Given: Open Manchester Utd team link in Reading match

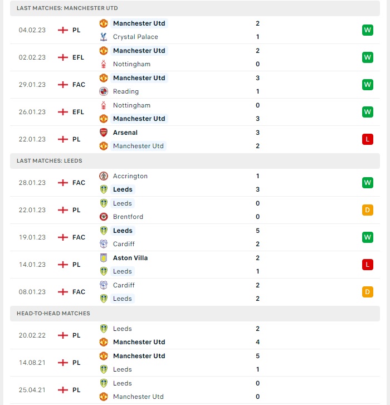Looking at the screenshot, I should point(139,78).
